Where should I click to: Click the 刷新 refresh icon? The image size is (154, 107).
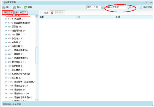[x=25, y=7]
